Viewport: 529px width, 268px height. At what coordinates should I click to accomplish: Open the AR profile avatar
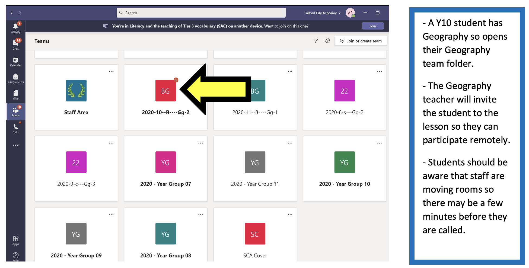pyautogui.click(x=350, y=13)
